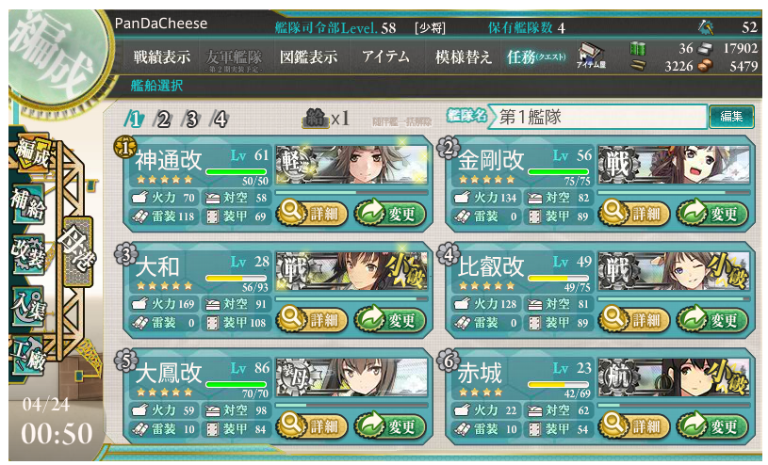Open the 工廠 factory sidebar icon
Viewport: 768px width, 465px height.
[x=28, y=357]
